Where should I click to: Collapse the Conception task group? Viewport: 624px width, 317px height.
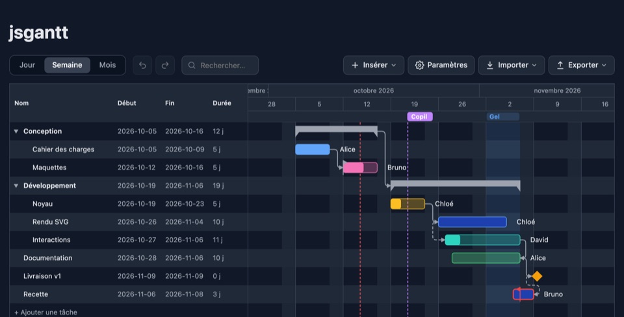tap(16, 131)
